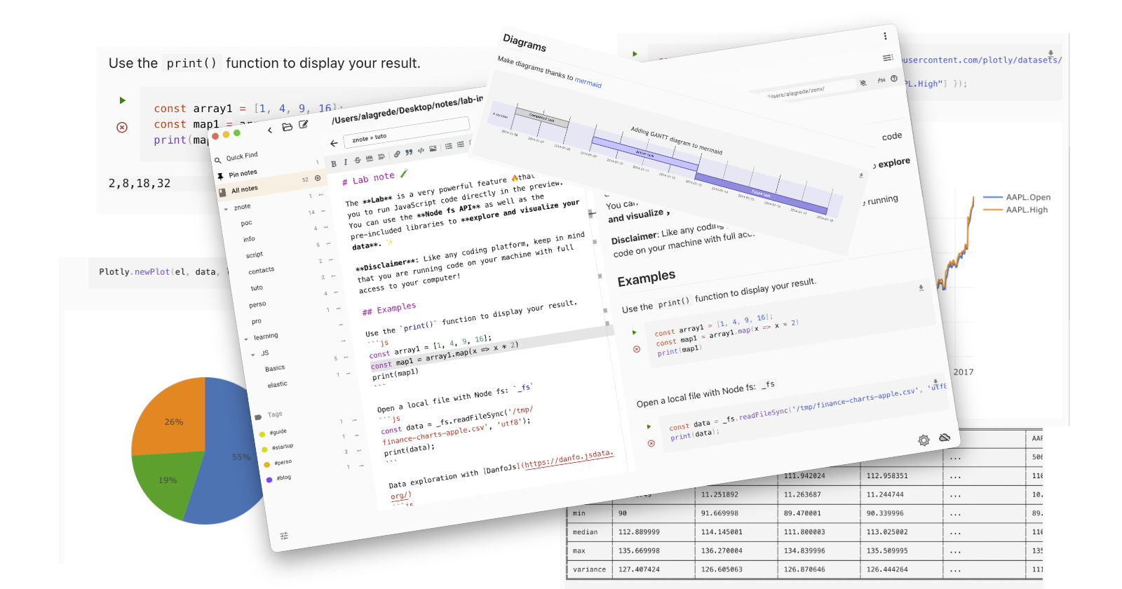Toggle AAPL.High trace in chart legend

1015,209
